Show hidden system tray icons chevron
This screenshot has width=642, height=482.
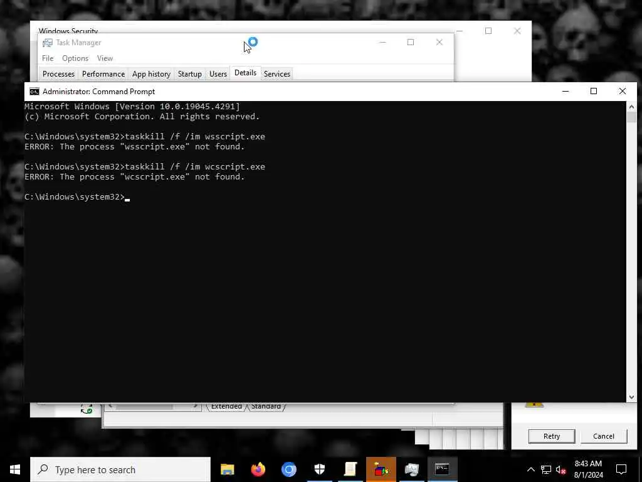(530, 469)
